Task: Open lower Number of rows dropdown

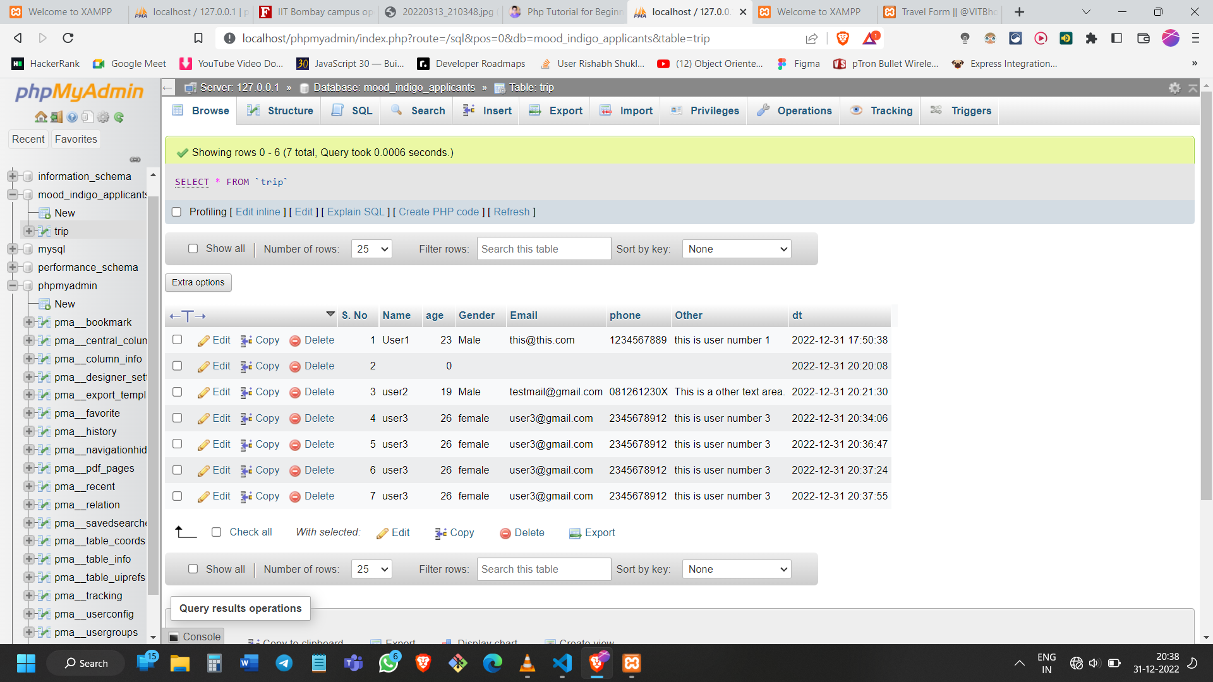Action: pyautogui.click(x=371, y=569)
